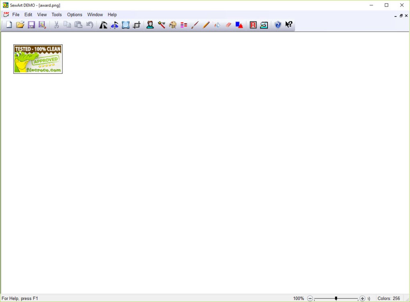Open the color palette reduction tool
Screen dimensions: 410x302
click(x=173, y=25)
